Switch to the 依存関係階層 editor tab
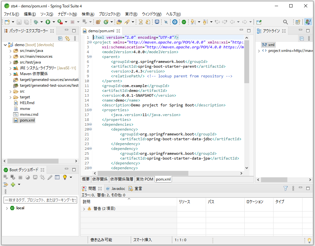 (x=122, y=179)
